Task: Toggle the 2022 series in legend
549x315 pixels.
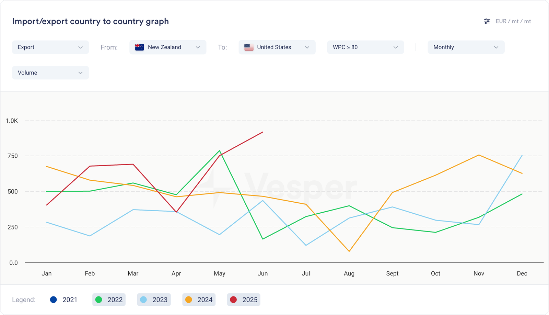Action: (x=109, y=300)
